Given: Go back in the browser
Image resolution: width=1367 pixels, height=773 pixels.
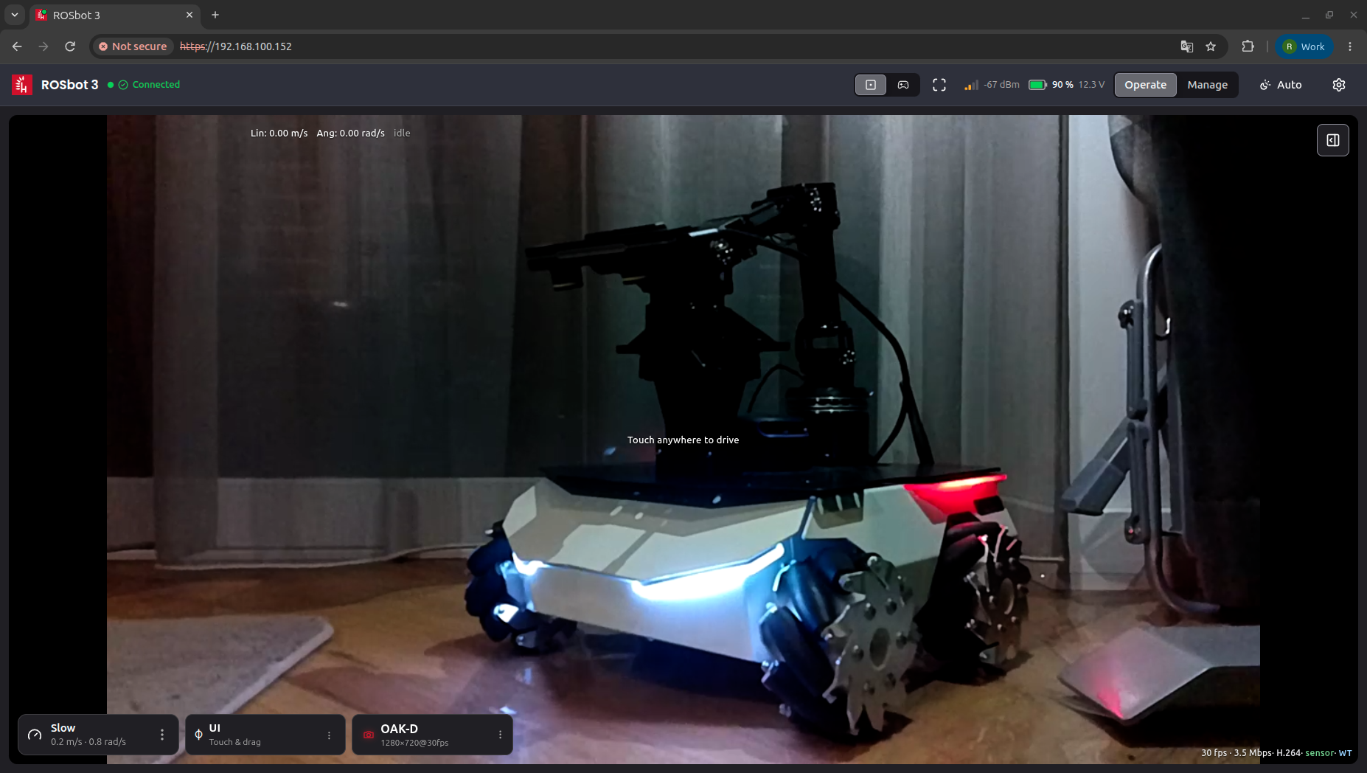Looking at the screenshot, I should click(17, 46).
